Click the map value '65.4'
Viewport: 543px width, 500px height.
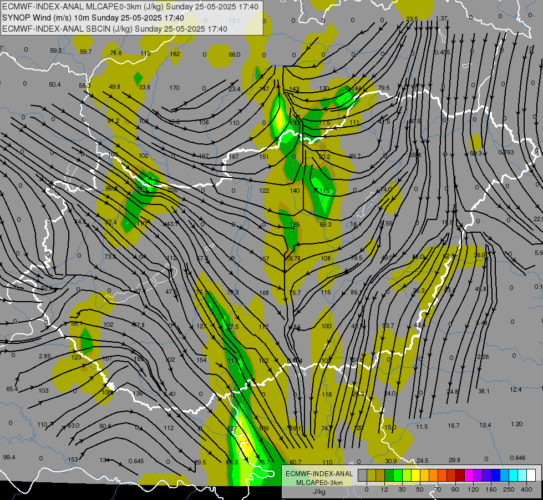(x=12, y=389)
